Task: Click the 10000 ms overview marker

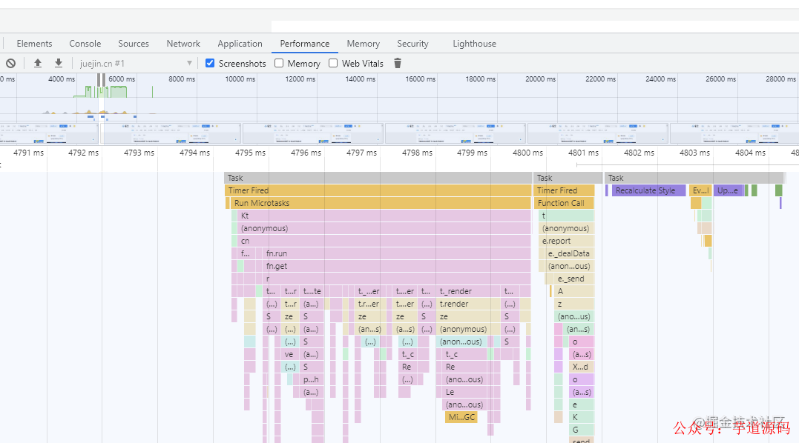Action: tap(240, 79)
